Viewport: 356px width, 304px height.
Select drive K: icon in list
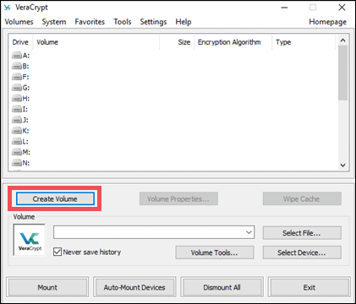click(17, 131)
